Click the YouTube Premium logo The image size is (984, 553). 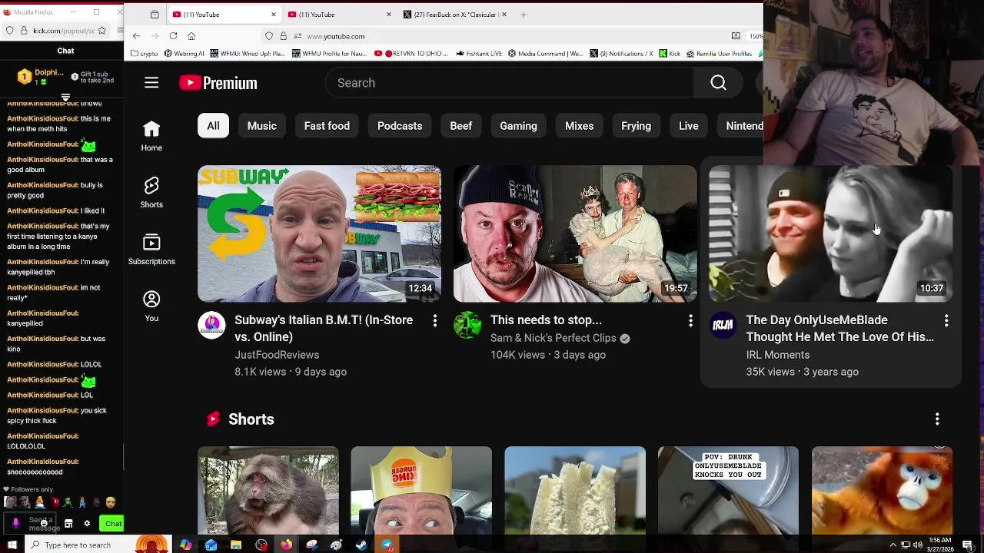pyautogui.click(x=218, y=83)
